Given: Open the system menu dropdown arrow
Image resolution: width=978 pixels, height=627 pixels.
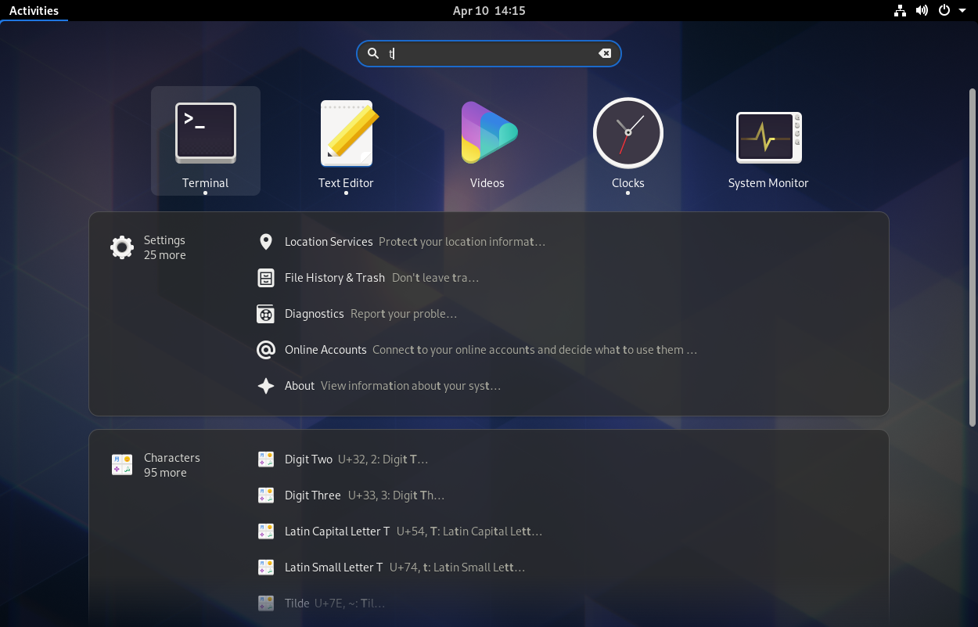Looking at the screenshot, I should point(962,11).
